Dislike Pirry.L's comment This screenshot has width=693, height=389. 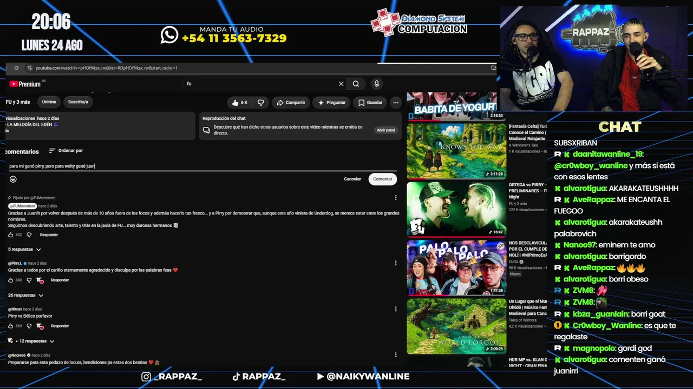(29, 280)
